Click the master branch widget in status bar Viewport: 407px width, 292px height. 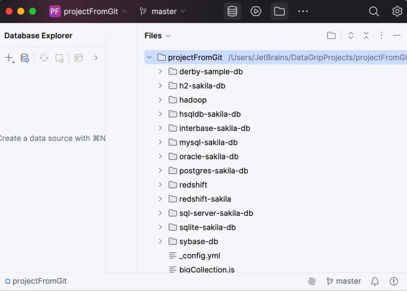(x=344, y=281)
